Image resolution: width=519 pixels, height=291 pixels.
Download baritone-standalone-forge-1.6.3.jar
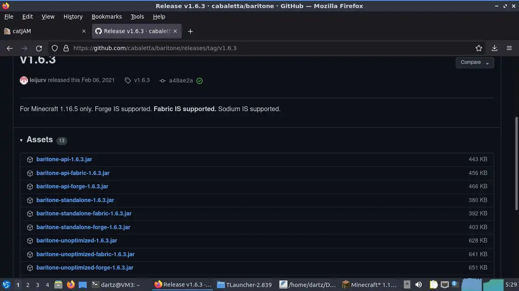pyautogui.click(x=83, y=227)
